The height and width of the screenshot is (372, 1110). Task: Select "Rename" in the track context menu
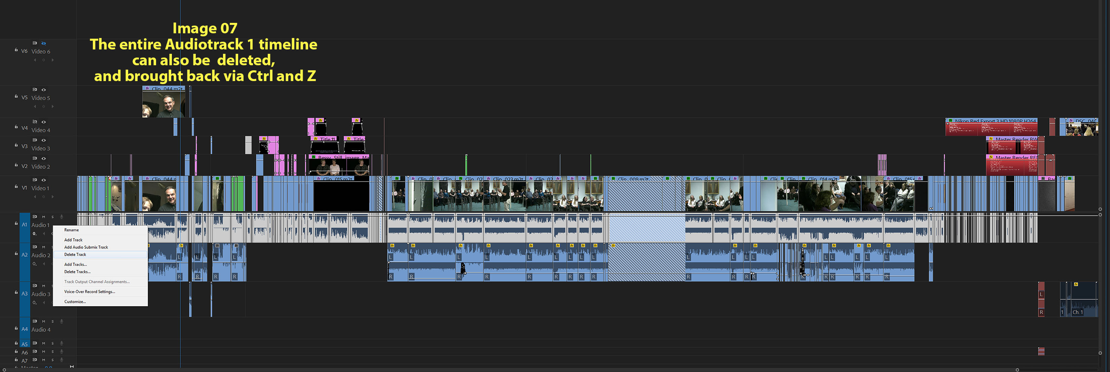pos(72,230)
